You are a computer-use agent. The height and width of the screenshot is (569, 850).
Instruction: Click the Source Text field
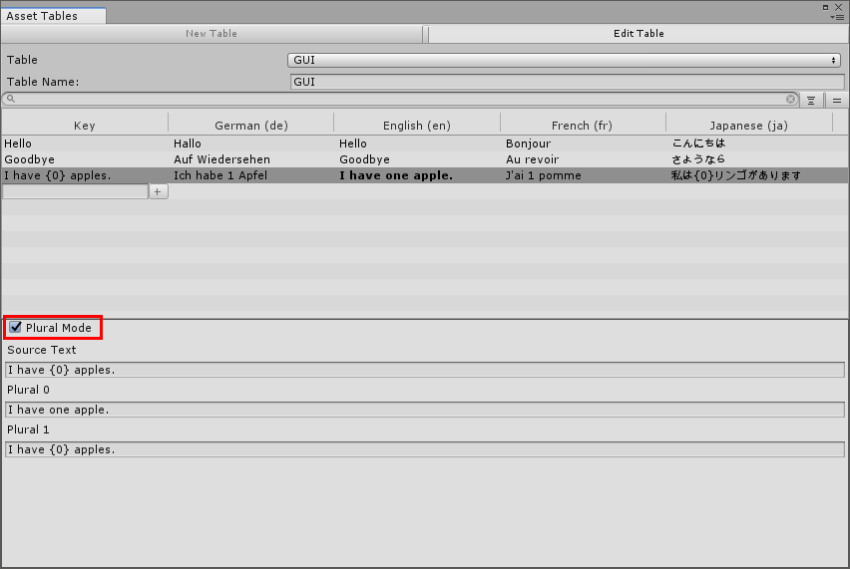[x=425, y=370]
